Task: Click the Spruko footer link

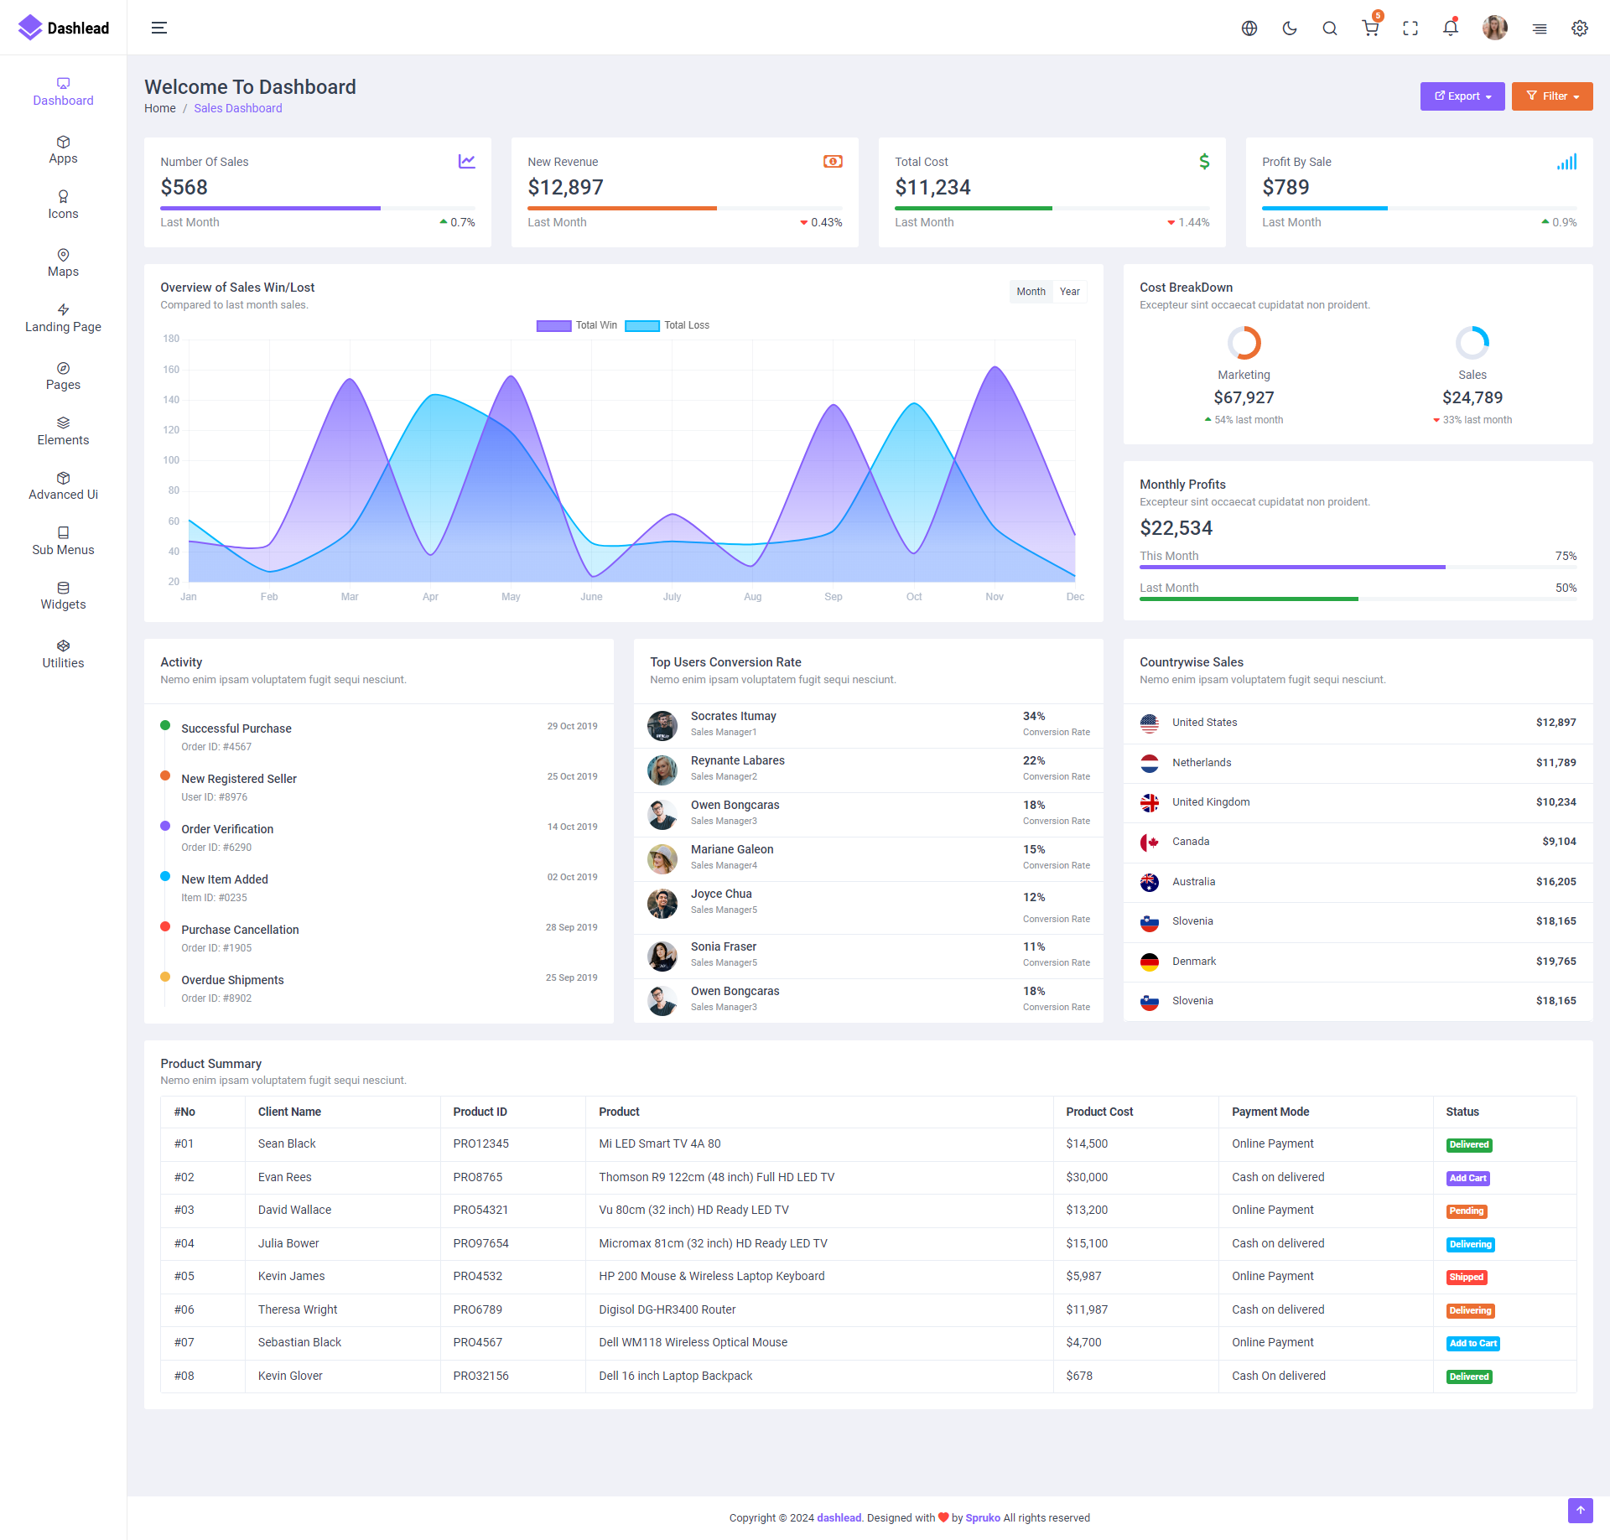Action: (x=983, y=1517)
